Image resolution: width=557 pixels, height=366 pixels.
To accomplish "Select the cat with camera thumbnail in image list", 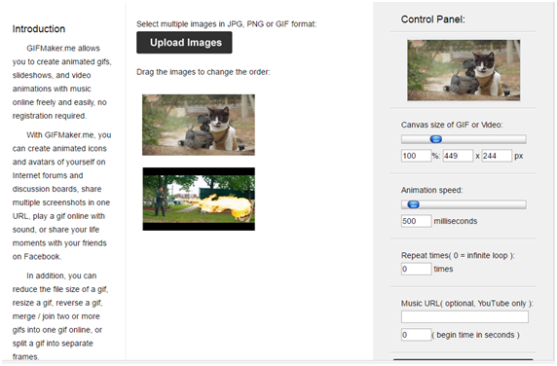I will 199,125.
